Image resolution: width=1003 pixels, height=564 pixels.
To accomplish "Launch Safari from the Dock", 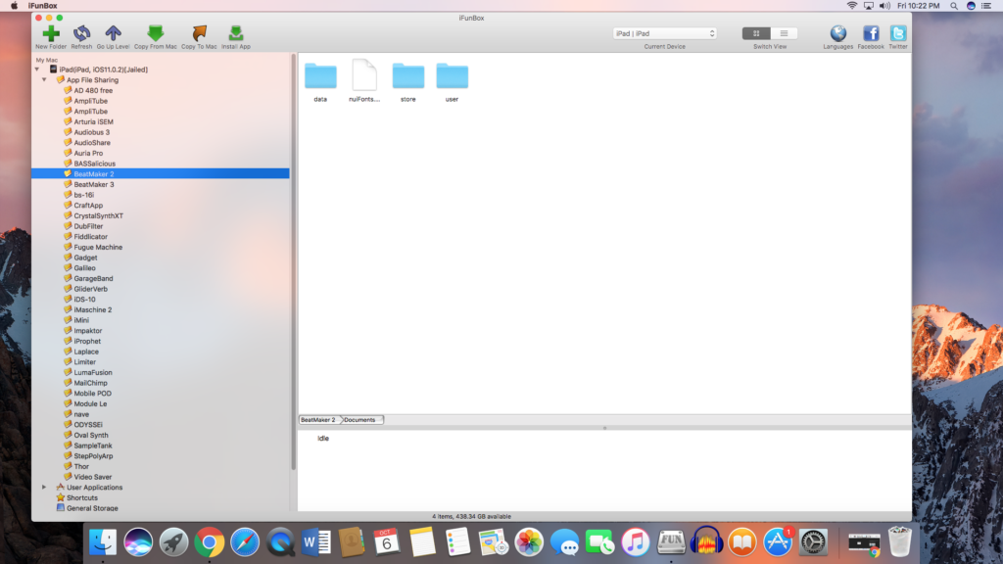I will coord(245,542).
